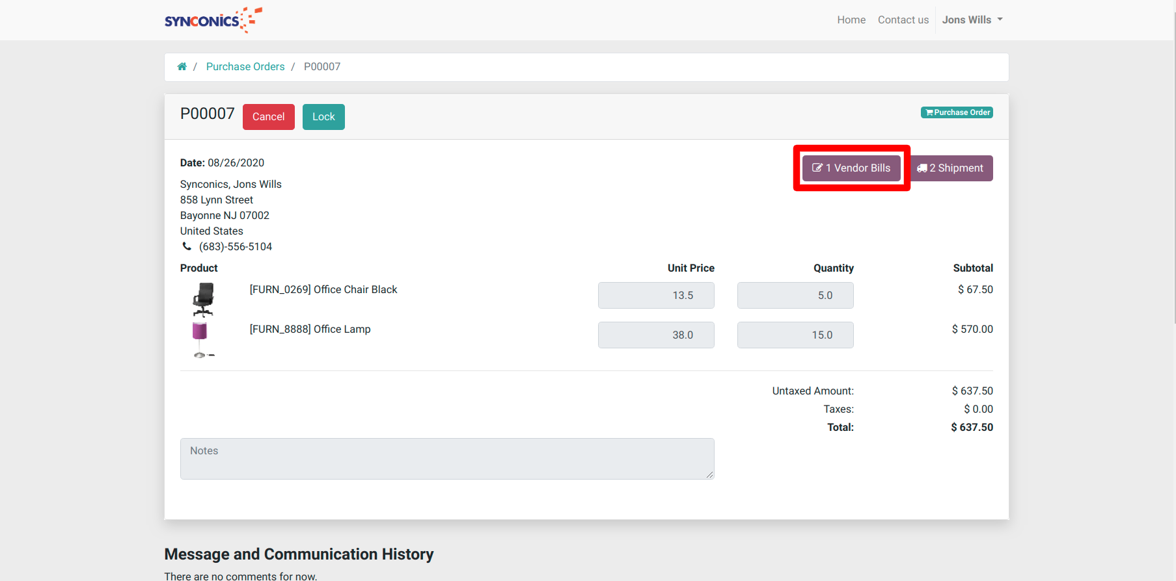Click the Office Chair unit price field

[x=656, y=296]
